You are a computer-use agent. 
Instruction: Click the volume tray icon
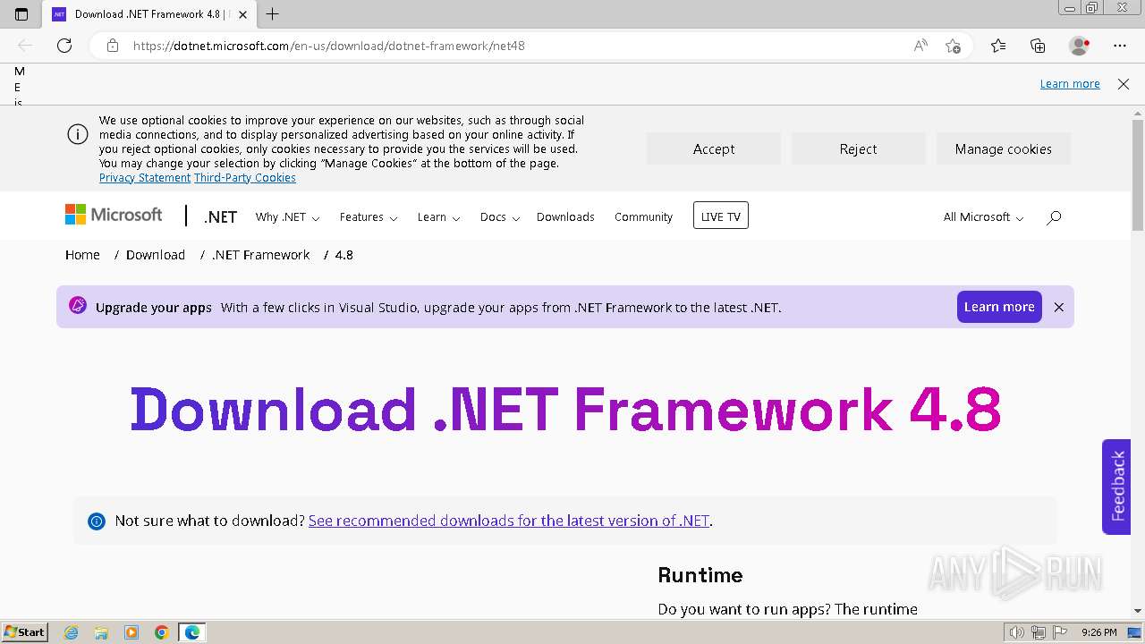[x=1017, y=632]
